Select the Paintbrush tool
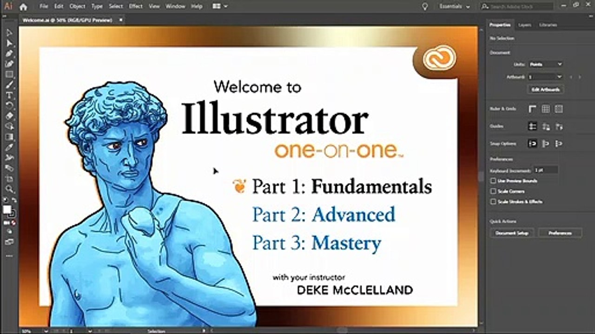This screenshot has height=334, width=595. pos(9,85)
